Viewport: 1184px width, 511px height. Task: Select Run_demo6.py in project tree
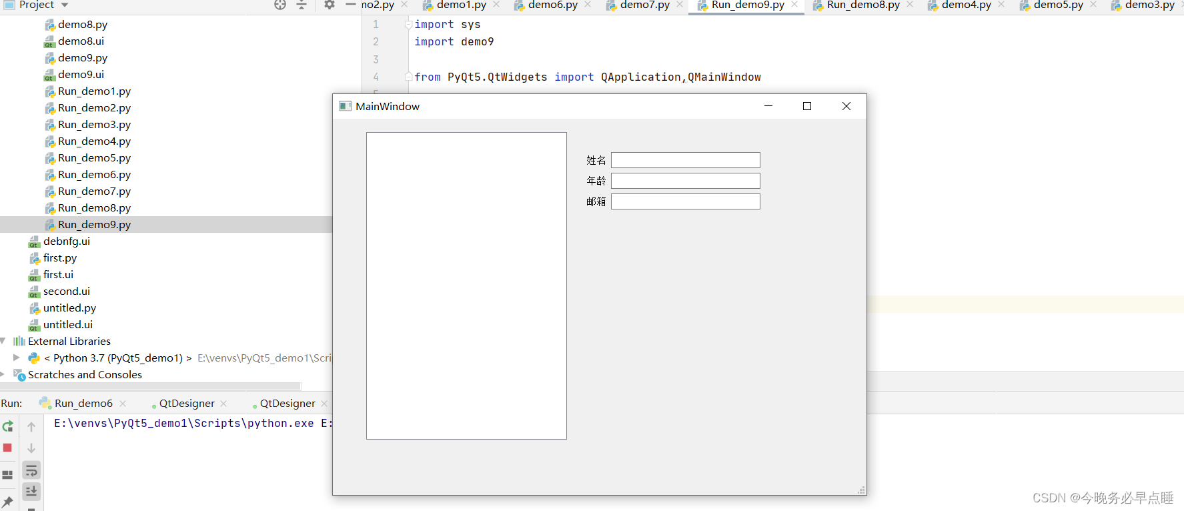94,175
